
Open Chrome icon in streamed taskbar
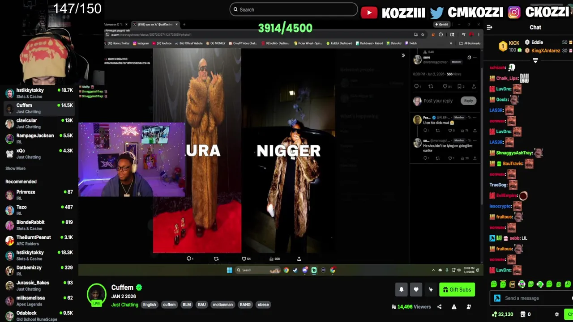[286, 270]
